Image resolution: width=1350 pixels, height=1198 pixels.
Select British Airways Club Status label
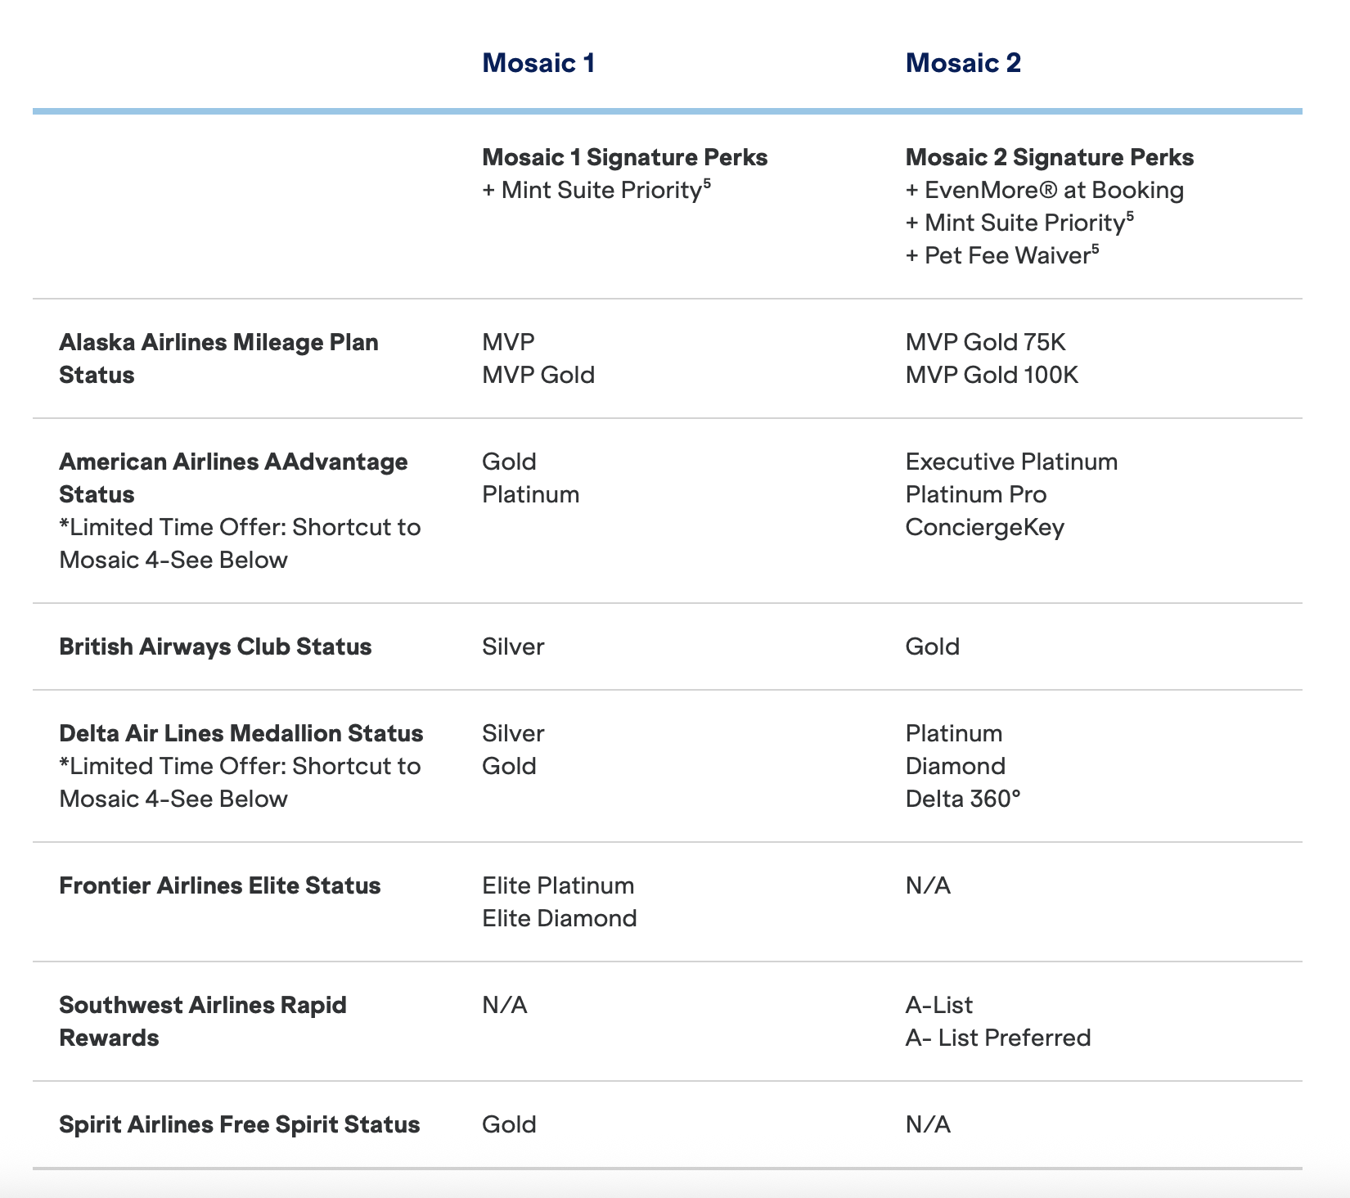[x=215, y=646]
